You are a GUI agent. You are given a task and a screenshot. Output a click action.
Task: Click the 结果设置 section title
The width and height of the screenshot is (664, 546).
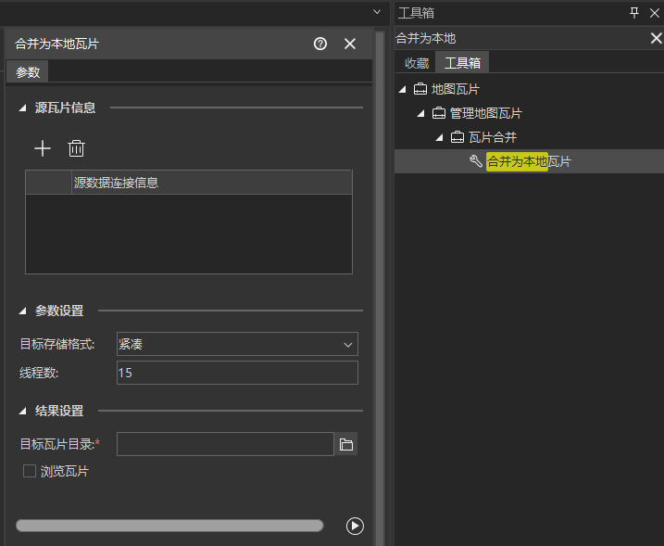[x=59, y=411]
